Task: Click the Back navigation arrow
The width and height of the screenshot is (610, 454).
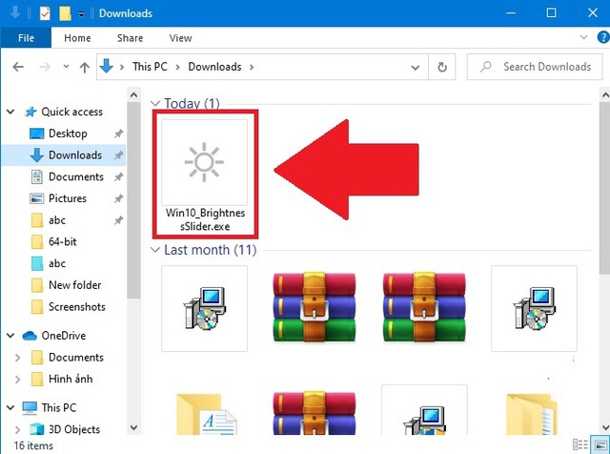Action: 18,67
